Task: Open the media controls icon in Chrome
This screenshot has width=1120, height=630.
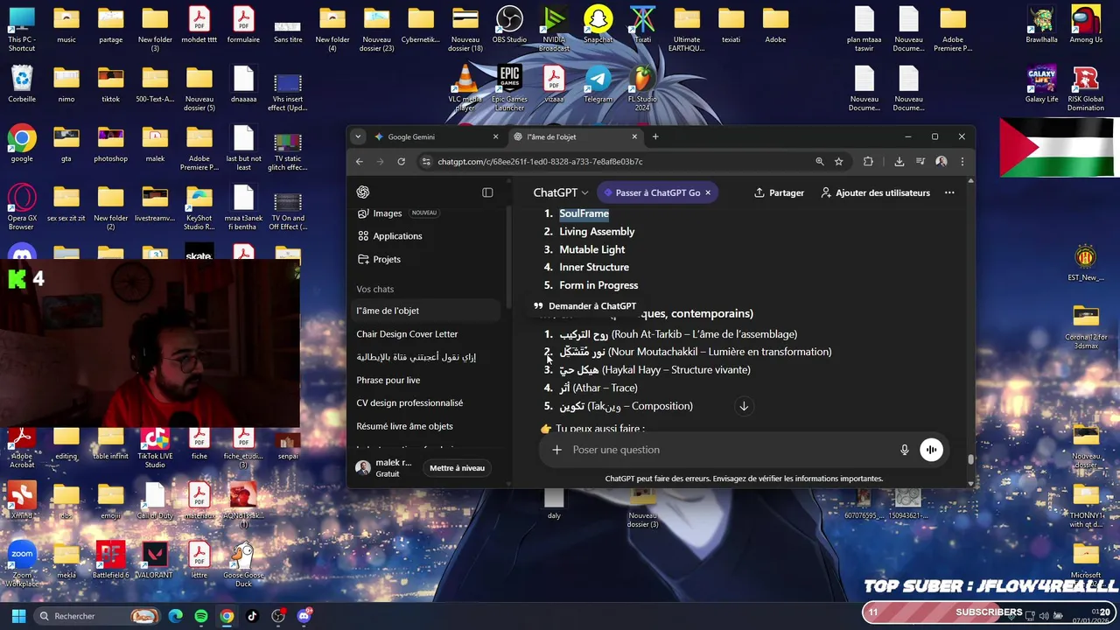Action: [x=920, y=161]
